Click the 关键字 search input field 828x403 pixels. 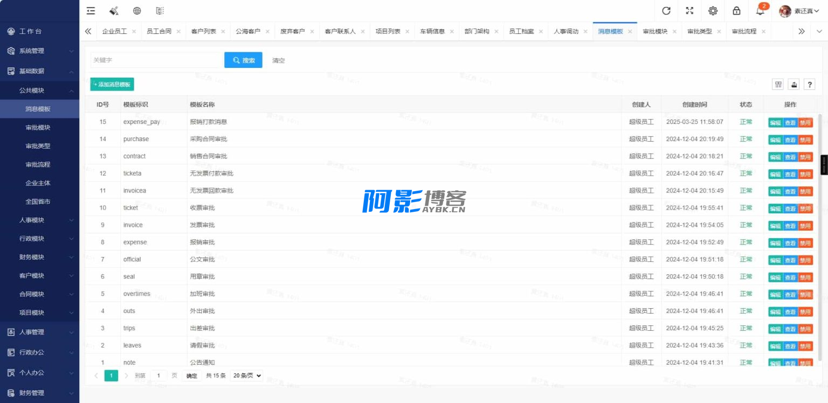(156, 60)
